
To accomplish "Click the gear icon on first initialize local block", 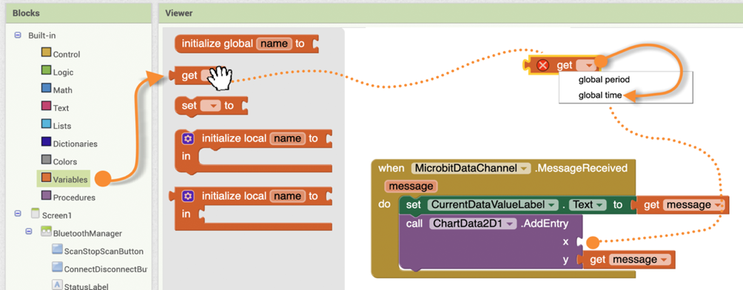I will click(188, 138).
